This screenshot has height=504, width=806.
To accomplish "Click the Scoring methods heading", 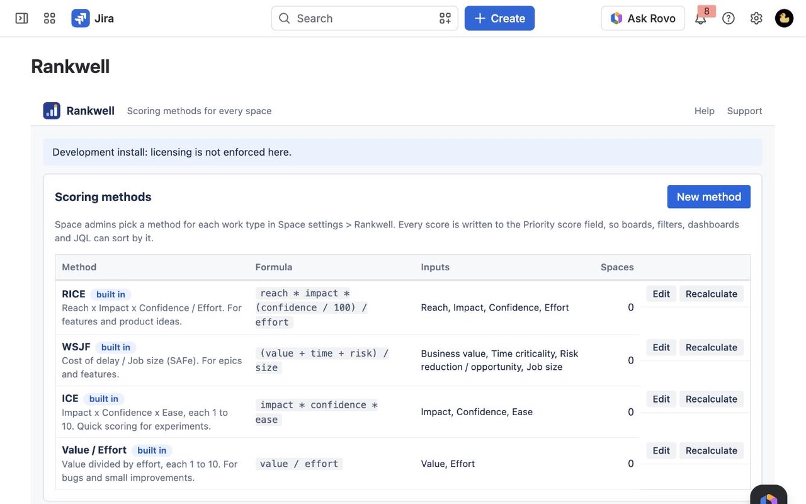I will click(x=103, y=197).
